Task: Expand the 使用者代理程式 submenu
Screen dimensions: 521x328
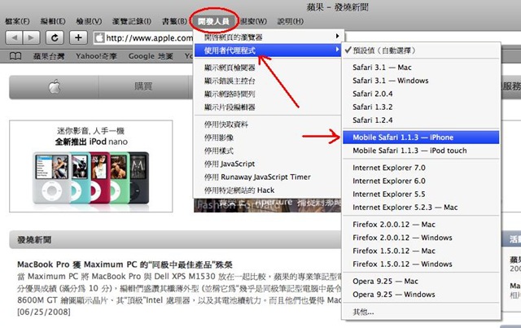Action: coord(268,50)
